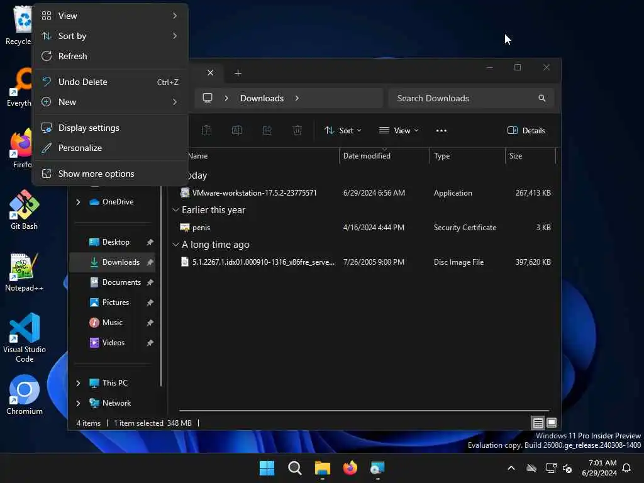Open taskbar Search

point(294,468)
